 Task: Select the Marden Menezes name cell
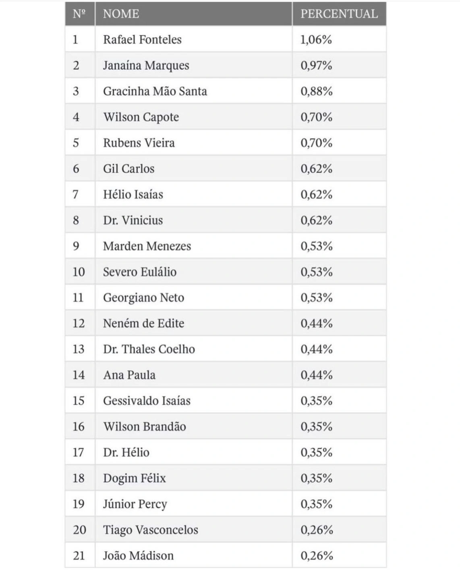(x=147, y=246)
